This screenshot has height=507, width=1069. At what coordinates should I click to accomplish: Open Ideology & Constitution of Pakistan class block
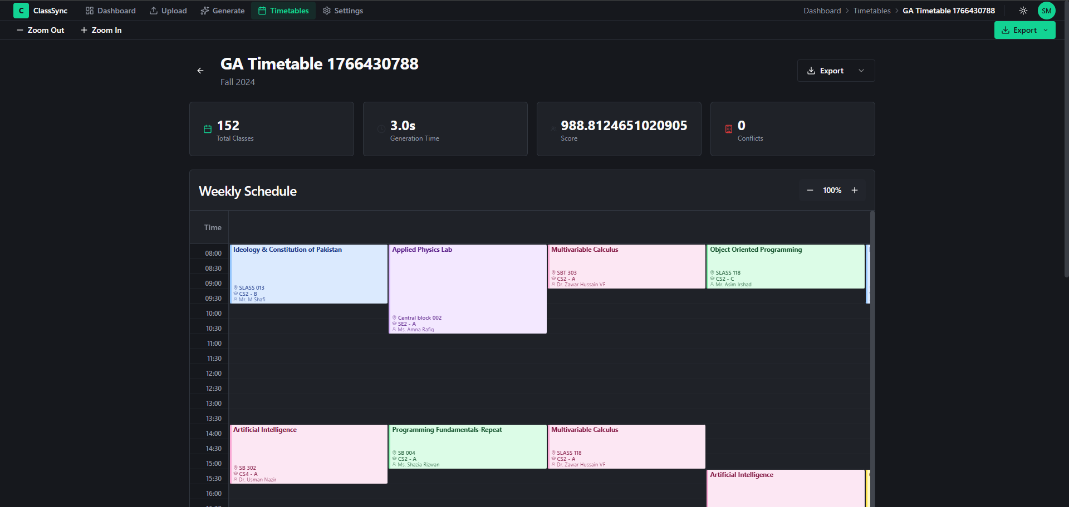pyautogui.click(x=309, y=274)
